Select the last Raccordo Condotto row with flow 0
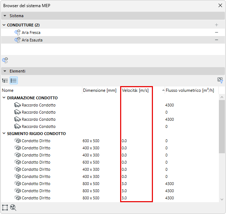The width and height of the screenshot is (226, 214). click(x=110, y=126)
